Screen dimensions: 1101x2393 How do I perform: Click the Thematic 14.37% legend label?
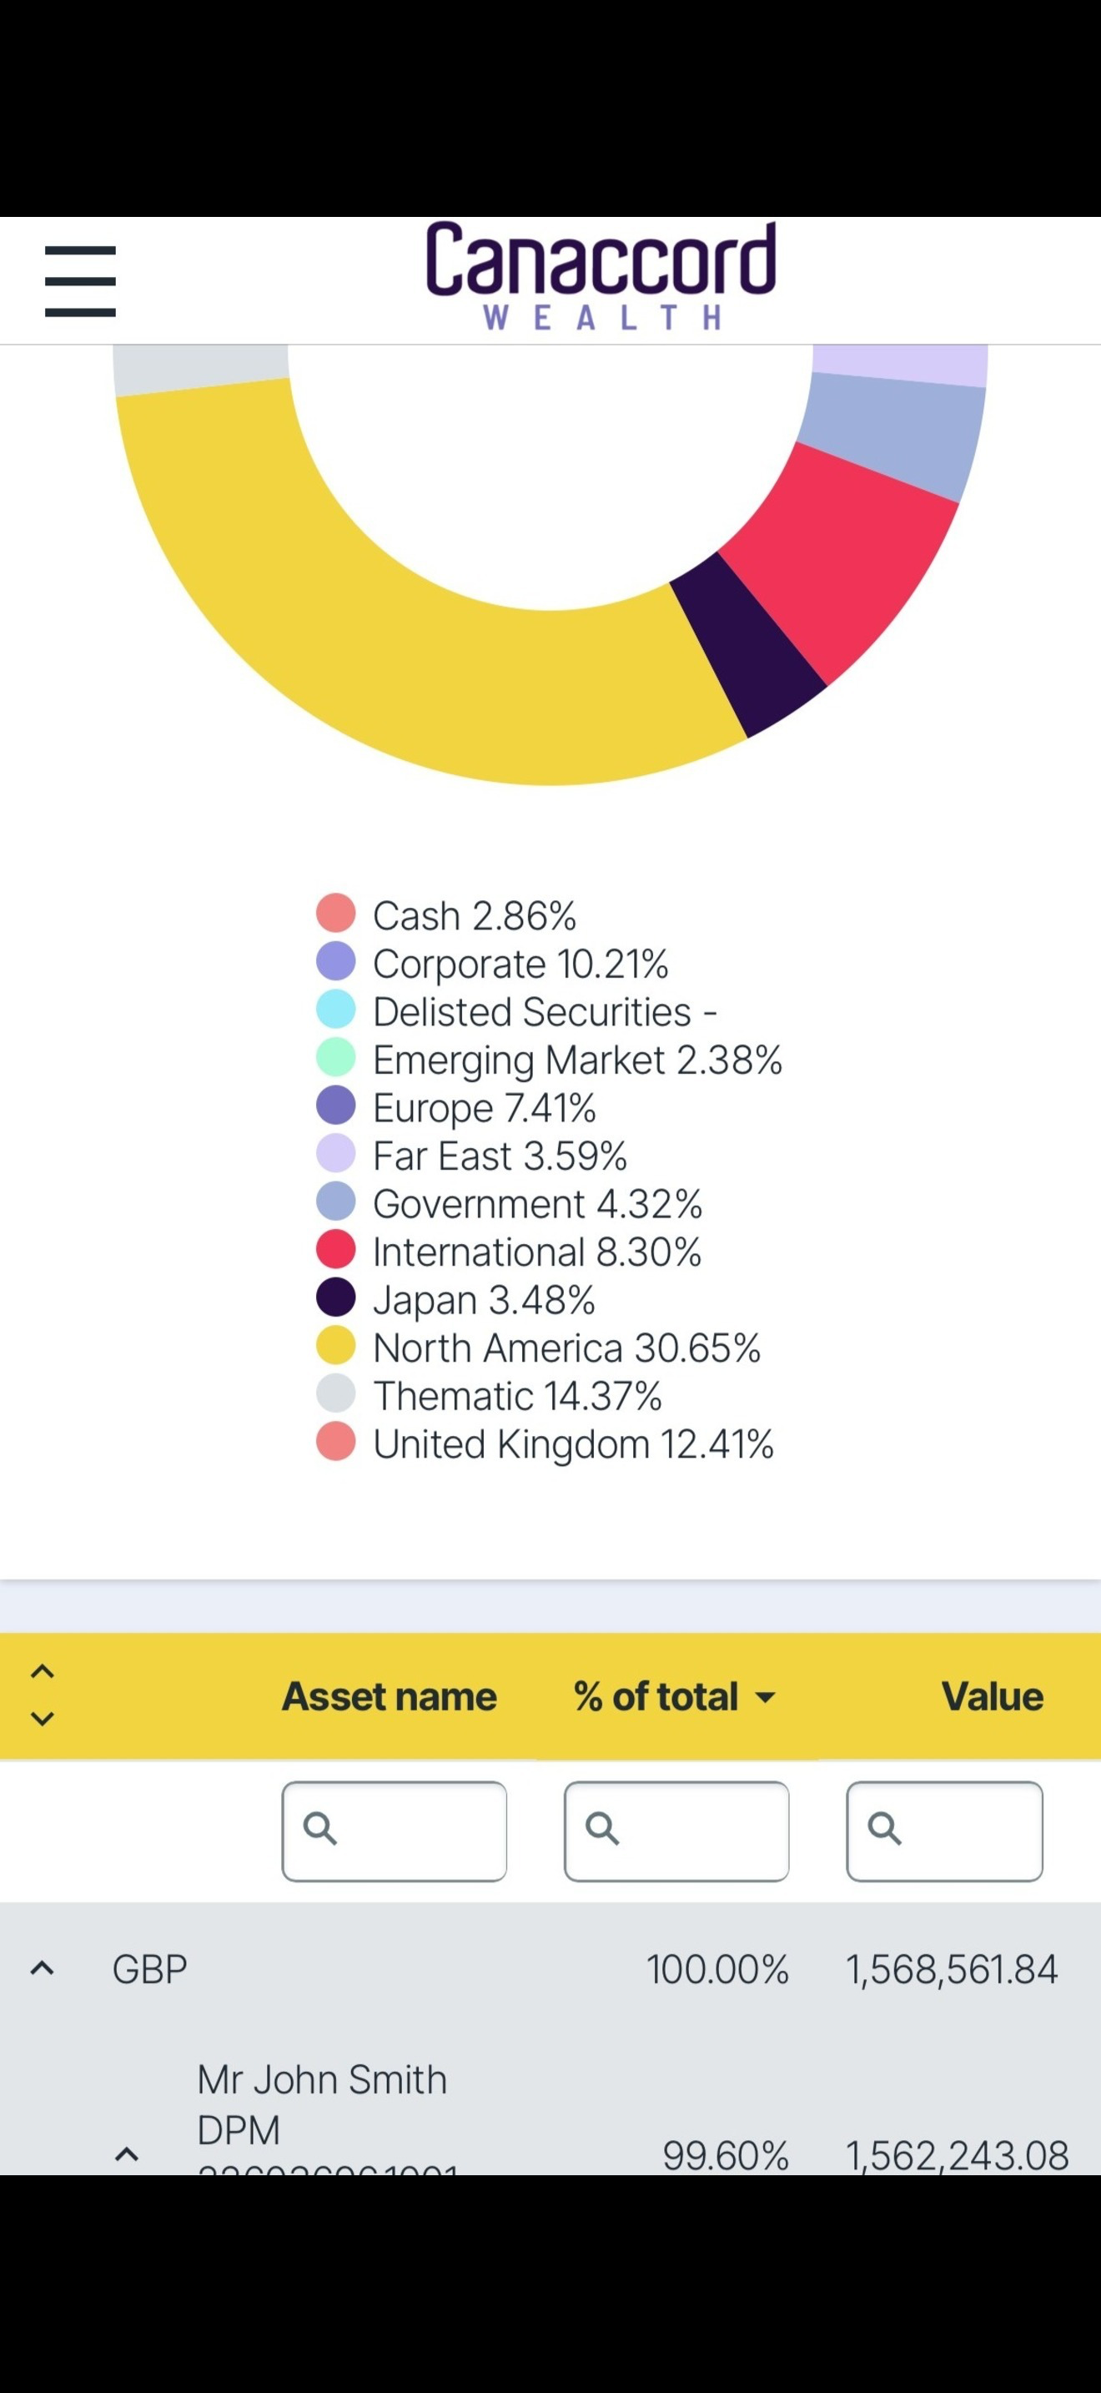[517, 1395]
